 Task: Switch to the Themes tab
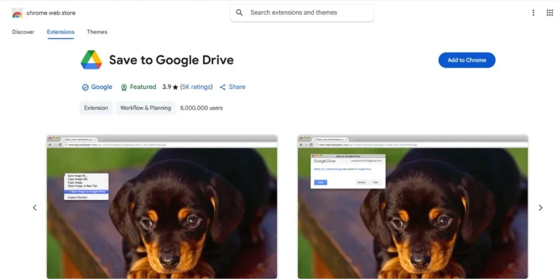(97, 32)
